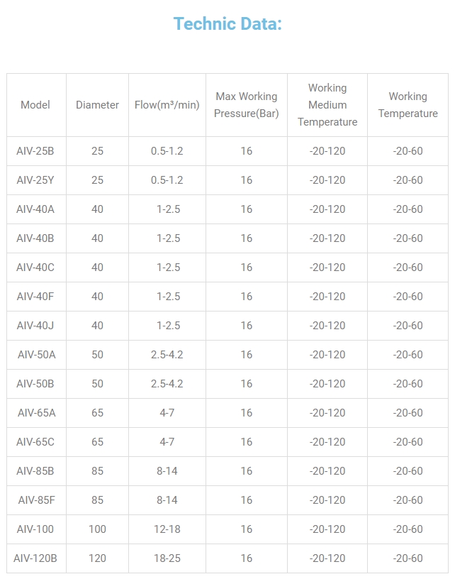Select the AIV-40A model cell
Screen dimensions: 455x579
pos(35,209)
